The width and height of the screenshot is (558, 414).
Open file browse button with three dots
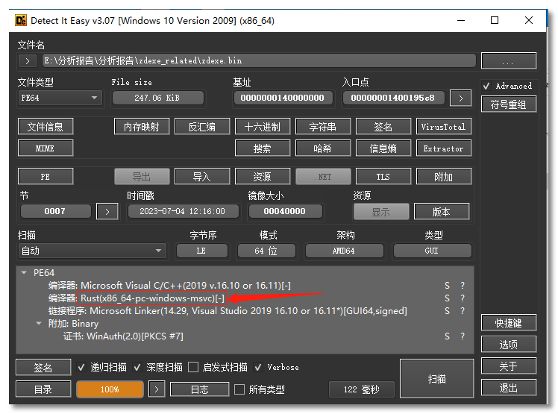click(508, 60)
